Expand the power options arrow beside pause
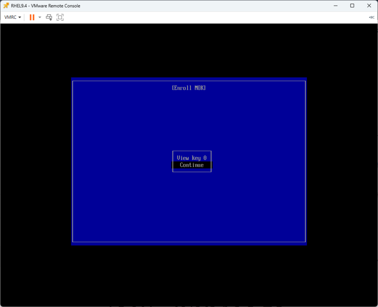 click(x=40, y=17)
